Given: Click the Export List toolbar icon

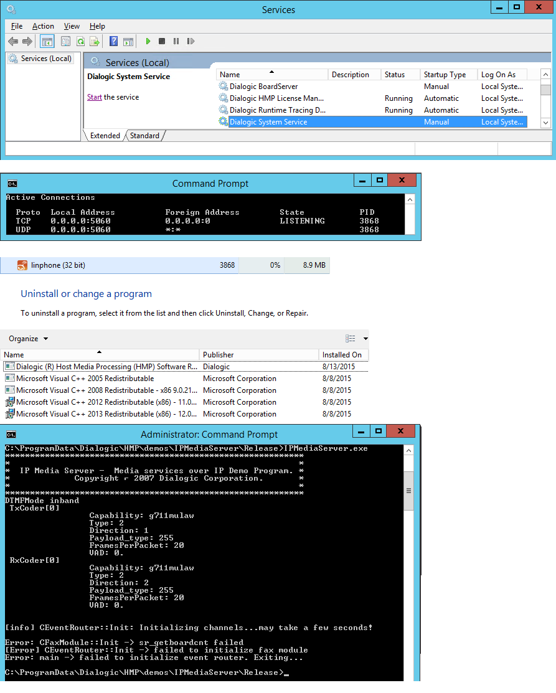Looking at the screenshot, I should (x=95, y=42).
